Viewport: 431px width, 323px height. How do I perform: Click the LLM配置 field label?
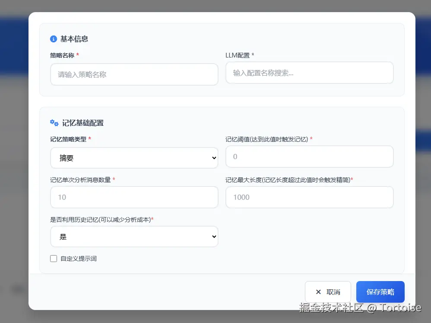click(238, 55)
